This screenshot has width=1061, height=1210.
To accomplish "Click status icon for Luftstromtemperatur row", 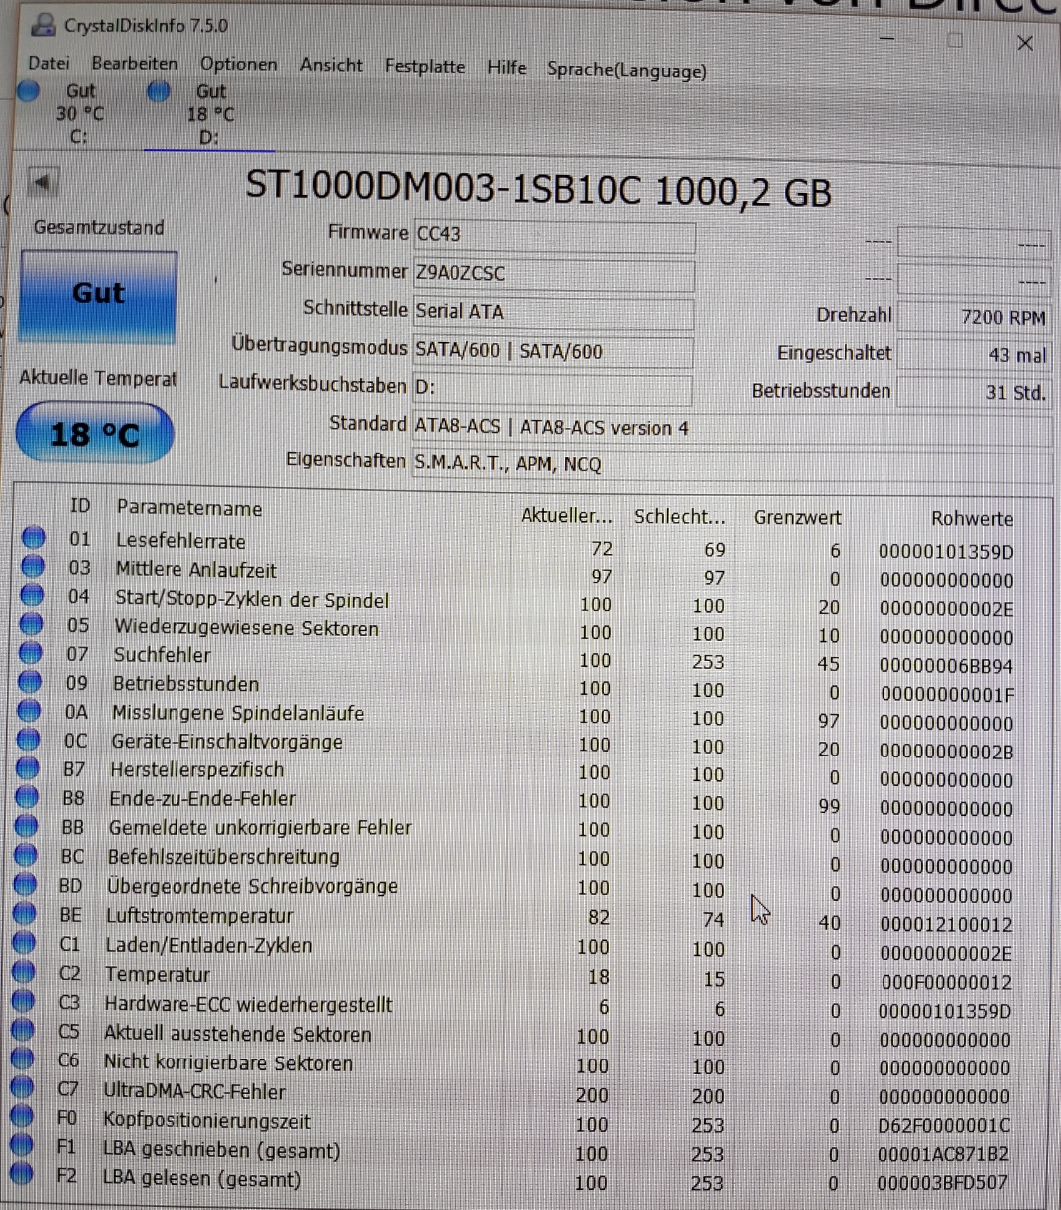I will 25,914.
